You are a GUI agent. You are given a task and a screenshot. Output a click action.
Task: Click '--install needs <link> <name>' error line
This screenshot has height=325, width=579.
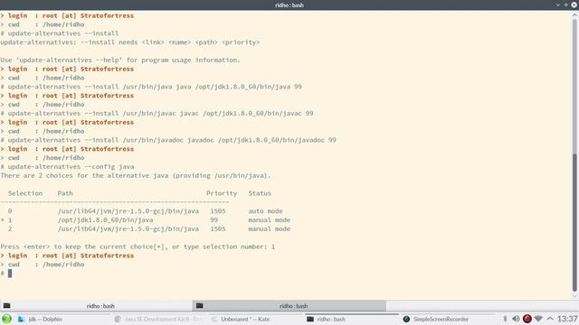coord(130,42)
